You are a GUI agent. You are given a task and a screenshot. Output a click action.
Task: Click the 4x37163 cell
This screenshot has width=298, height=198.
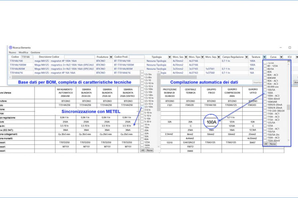click(x=193, y=73)
